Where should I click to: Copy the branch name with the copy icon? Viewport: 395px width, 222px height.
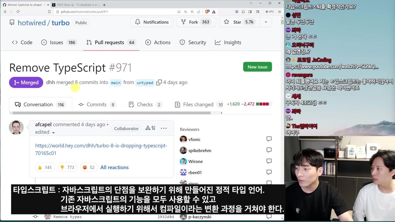[159, 83]
